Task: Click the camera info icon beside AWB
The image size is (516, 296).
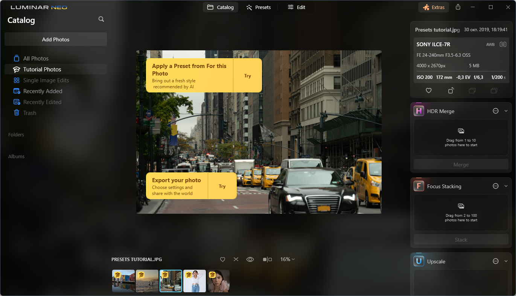Action: (503, 44)
